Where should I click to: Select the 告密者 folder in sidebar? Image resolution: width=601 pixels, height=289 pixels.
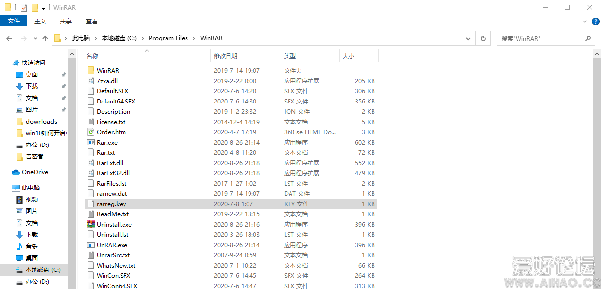(x=35, y=157)
